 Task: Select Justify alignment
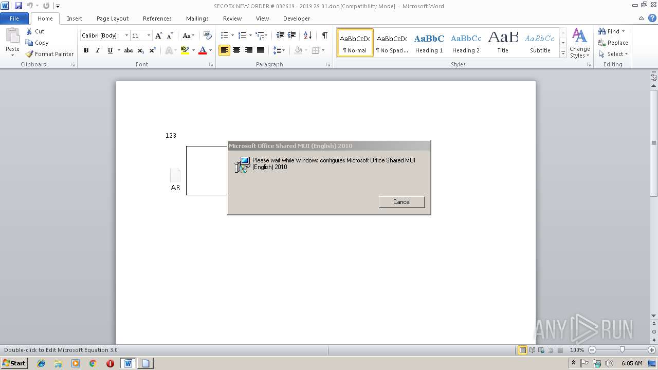(x=261, y=50)
